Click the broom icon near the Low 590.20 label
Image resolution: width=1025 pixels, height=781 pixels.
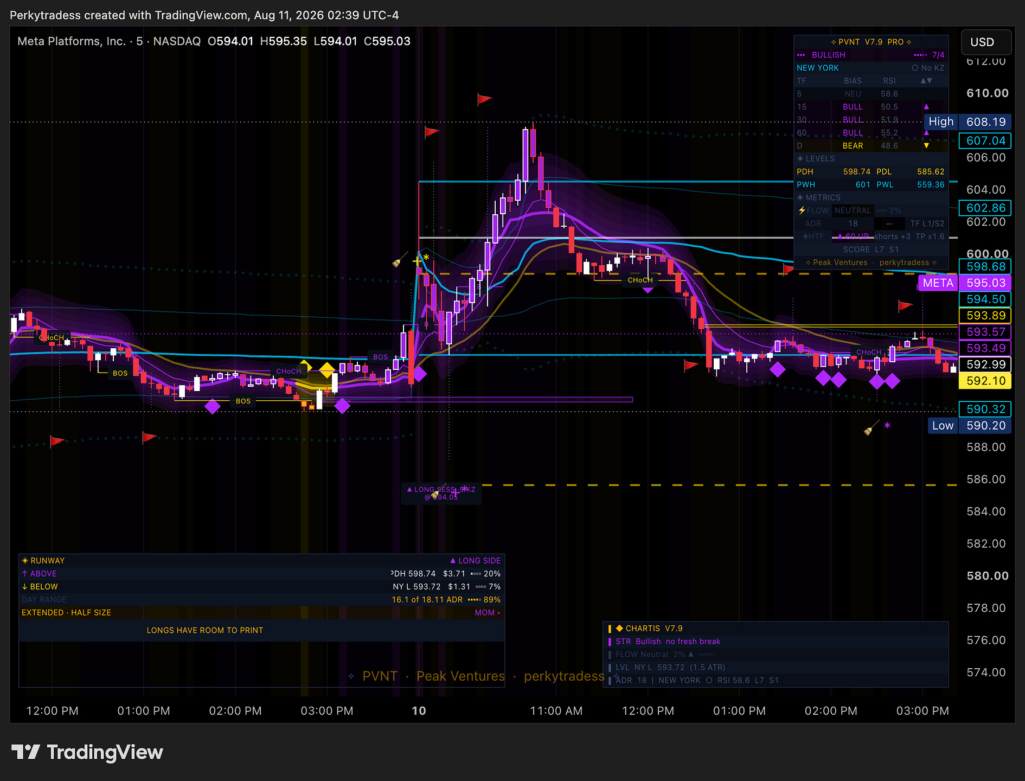(x=872, y=428)
